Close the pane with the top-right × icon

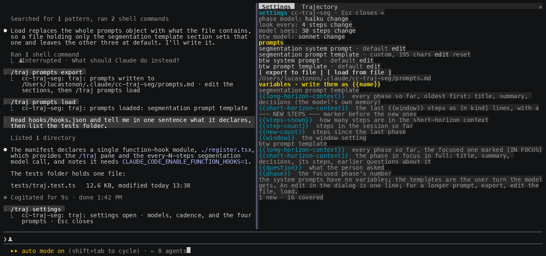click(x=540, y=7)
